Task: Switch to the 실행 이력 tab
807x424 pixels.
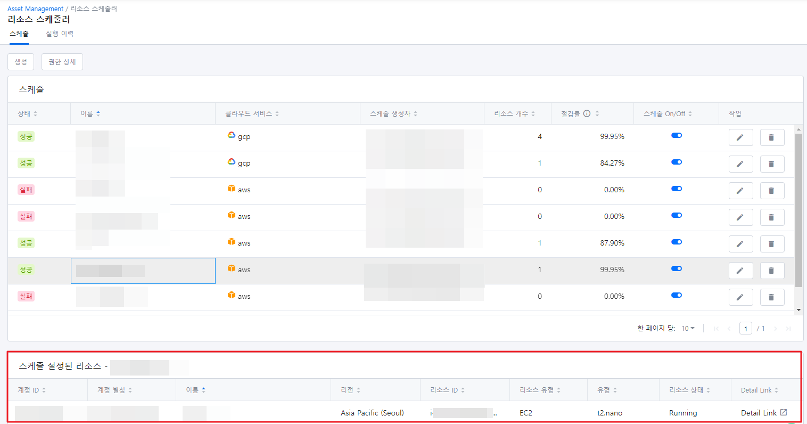Action: (60, 34)
